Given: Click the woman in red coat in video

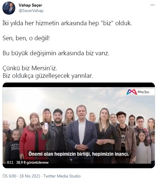Looking at the screenshot, I should pos(33,136).
